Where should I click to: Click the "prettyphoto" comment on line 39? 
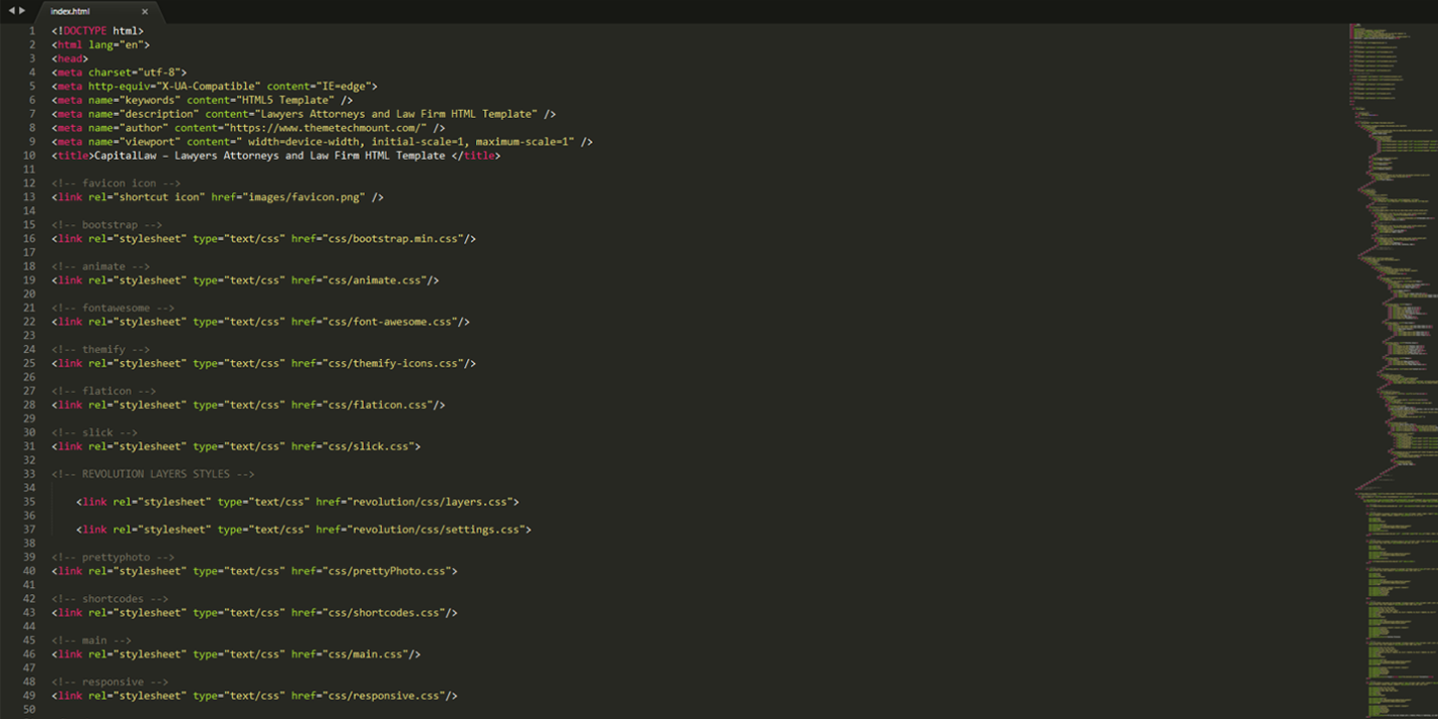click(x=113, y=558)
